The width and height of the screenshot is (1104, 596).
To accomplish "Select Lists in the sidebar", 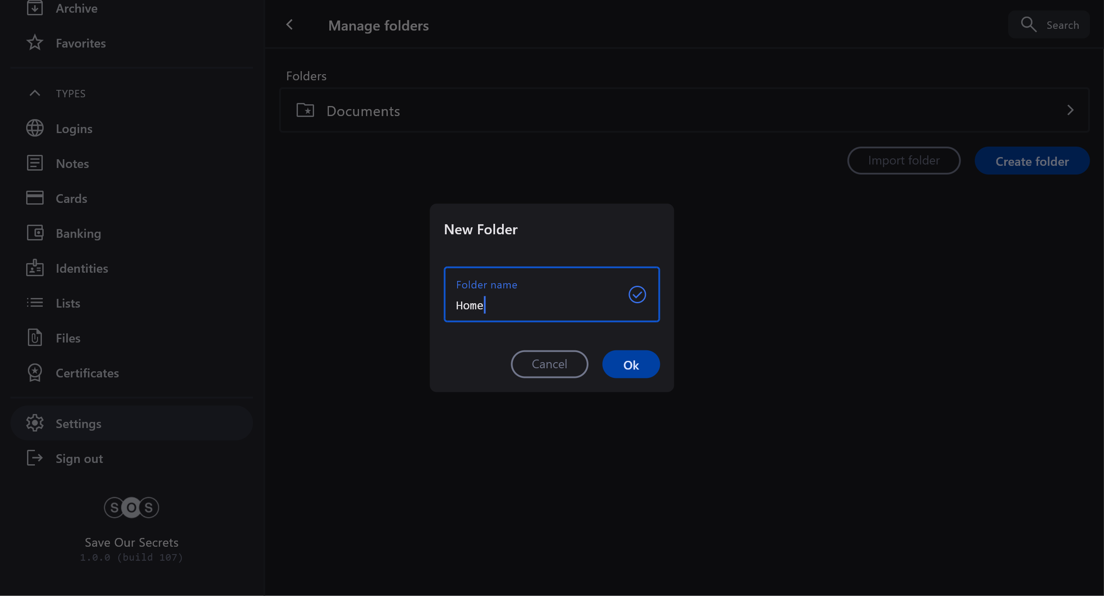I will pos(68,303).
